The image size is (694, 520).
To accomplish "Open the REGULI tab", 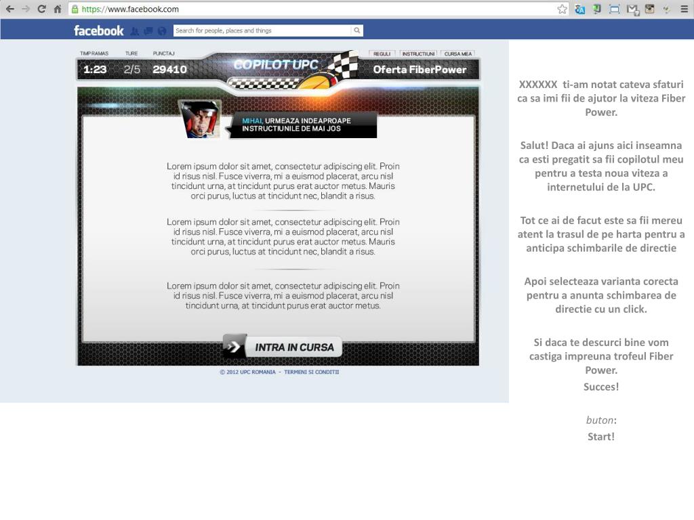I will tap(382, 54).
